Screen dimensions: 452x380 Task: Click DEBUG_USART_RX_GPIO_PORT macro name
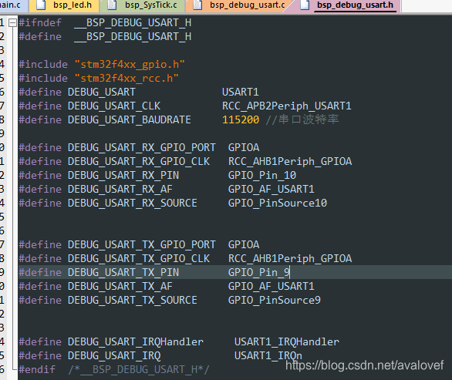coord(141,147)
